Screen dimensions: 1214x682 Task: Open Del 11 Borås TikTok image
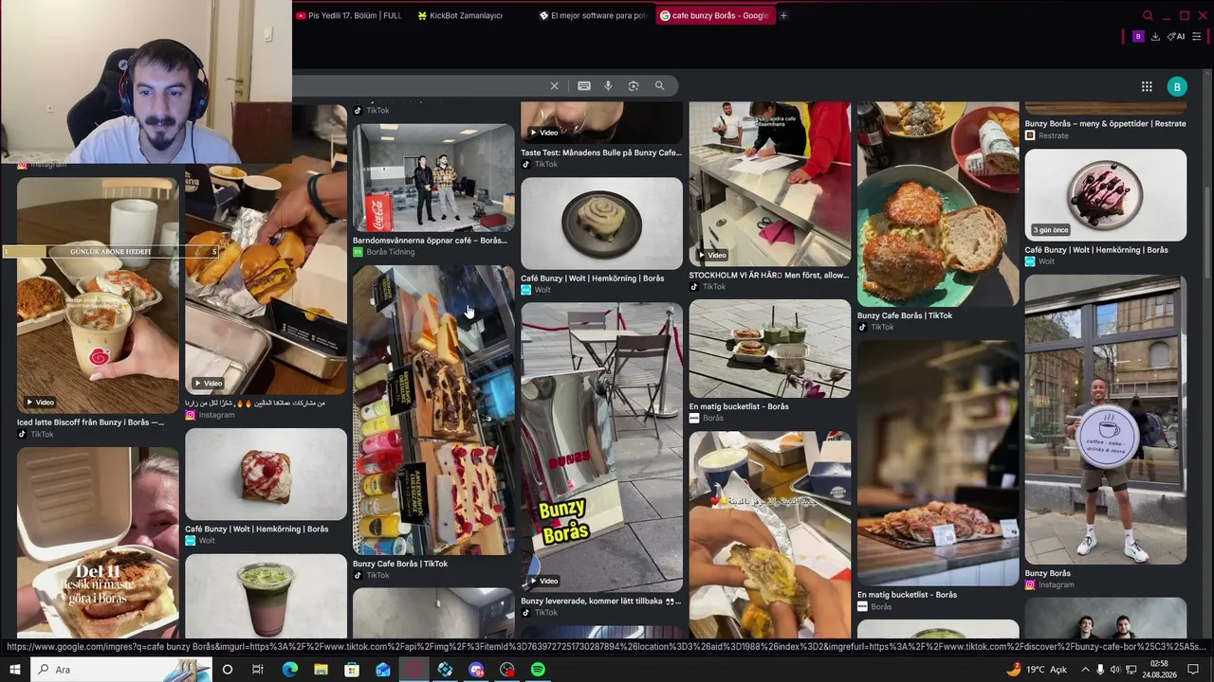coord(98,543)
